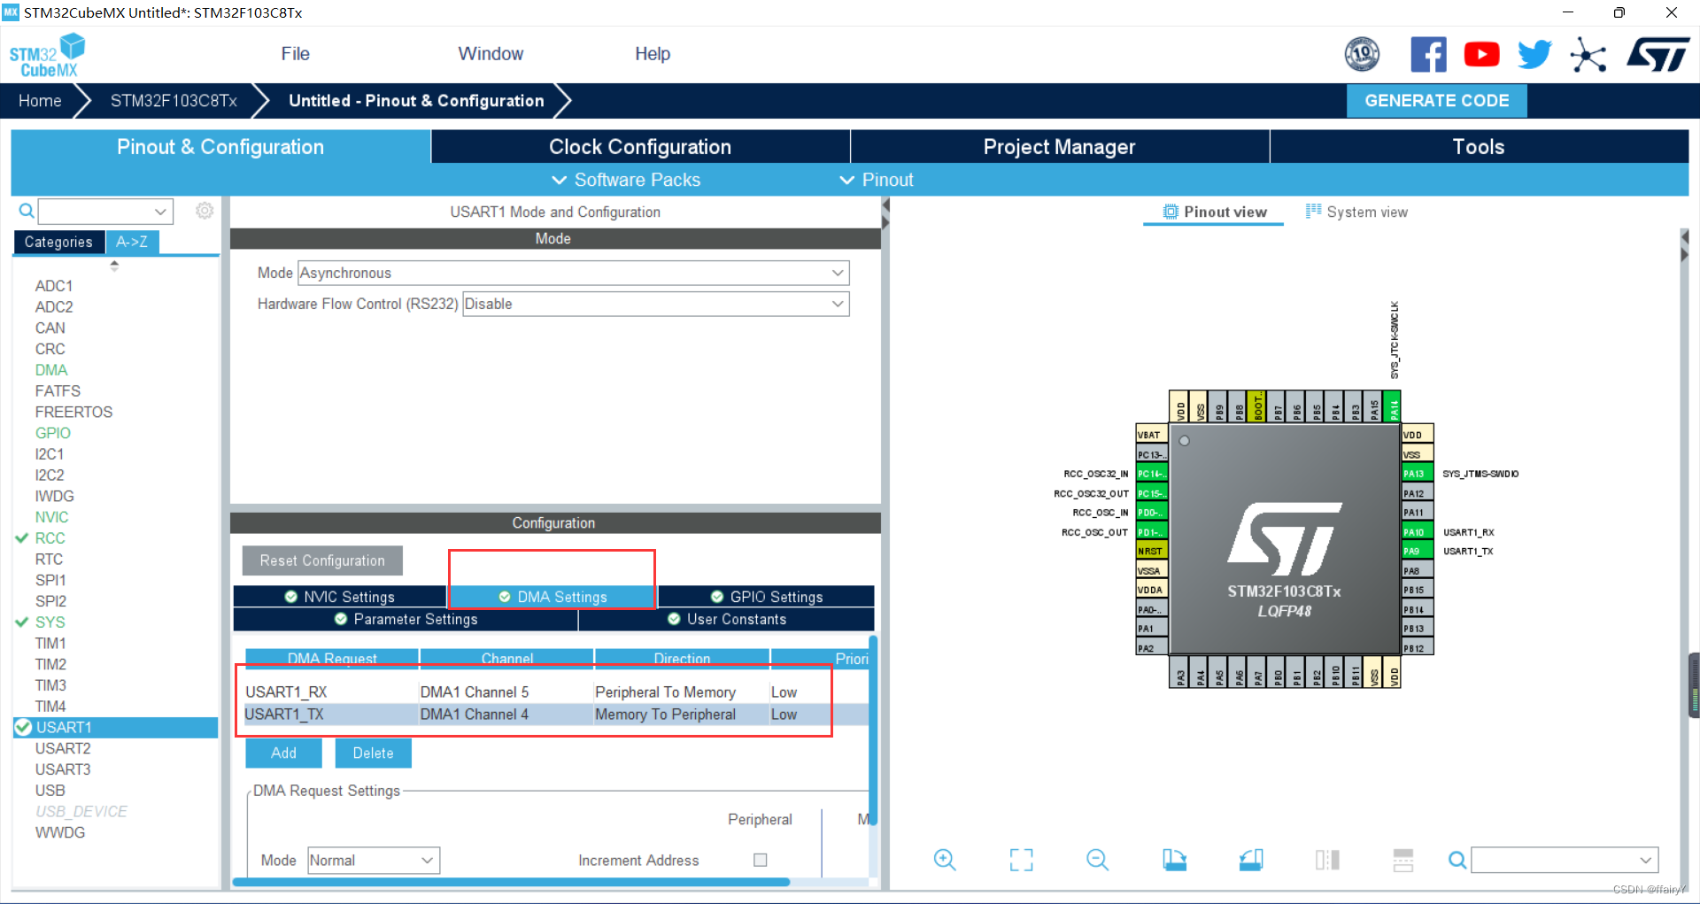This screenshot has width=1700, height=904.
Task: Select the NRST pin on chip
Action: (x=1151, y=551)
